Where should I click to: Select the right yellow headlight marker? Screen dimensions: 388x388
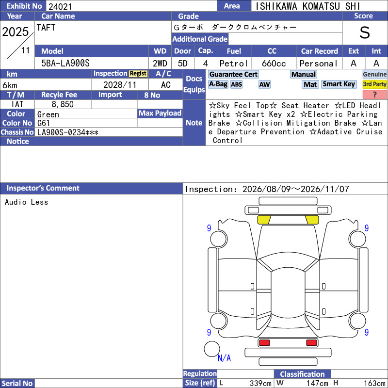312,220
